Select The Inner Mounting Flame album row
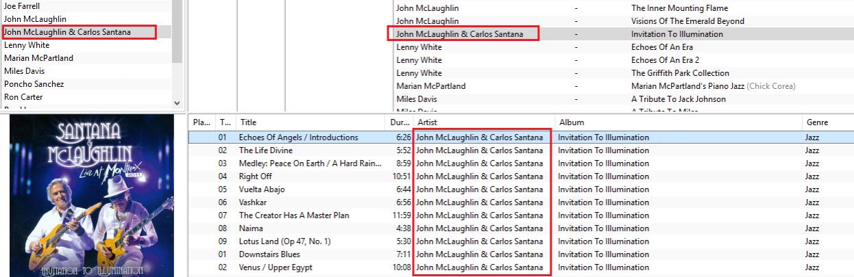Viewport: 854px width, 277px height. (x=679, y=8)
